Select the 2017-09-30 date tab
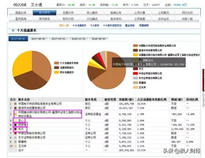The image size is (205, 158). tap(18, 39)
